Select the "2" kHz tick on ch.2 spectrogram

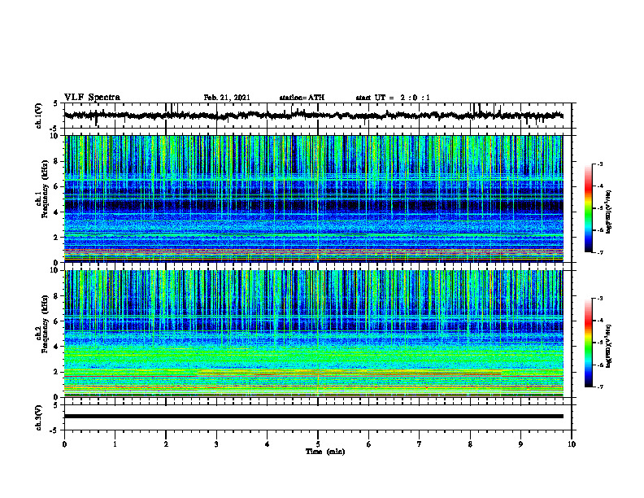[x=56, y=372]
